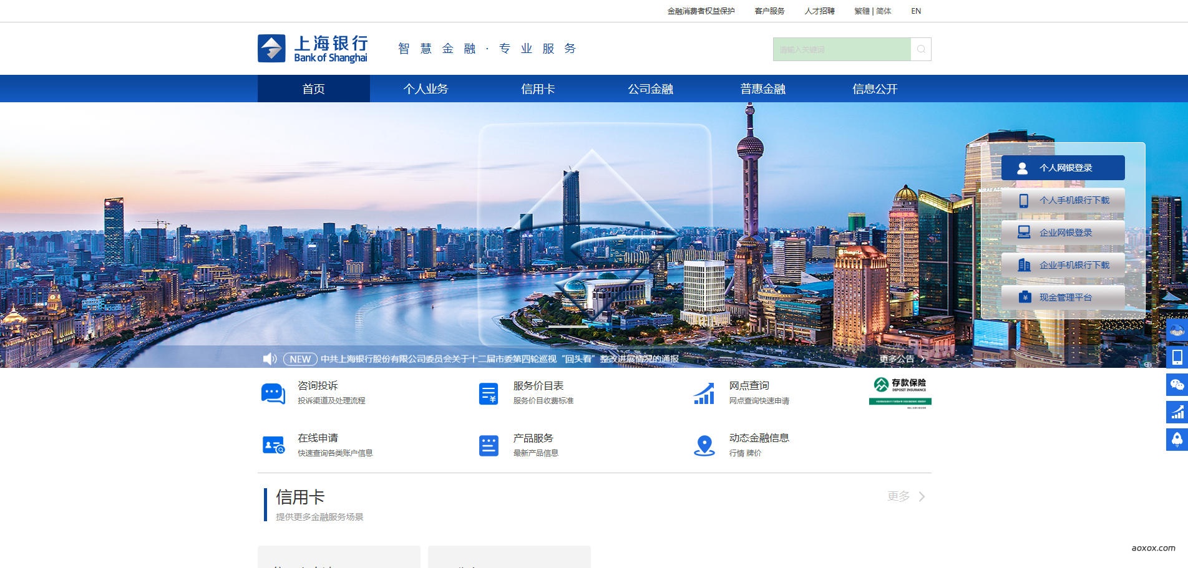Switch to the 公司金融 menu tab
Screen dimensions: 1188x568
pos(651,89)
